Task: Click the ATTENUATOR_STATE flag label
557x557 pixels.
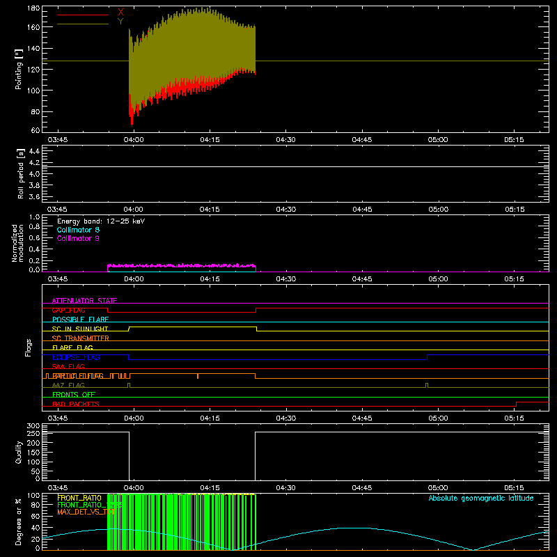Action: pyautogui.click(x=84, y=301)
